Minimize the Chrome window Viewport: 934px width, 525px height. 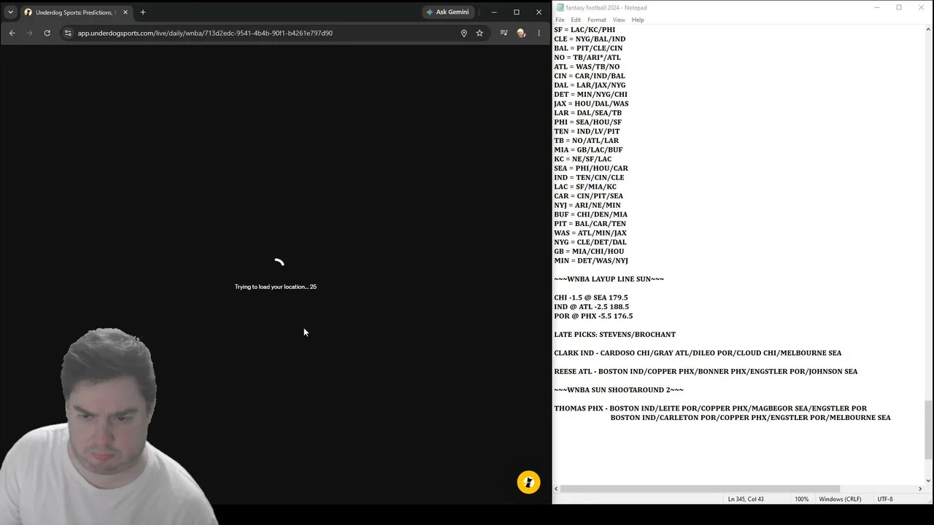pos(494,12)
